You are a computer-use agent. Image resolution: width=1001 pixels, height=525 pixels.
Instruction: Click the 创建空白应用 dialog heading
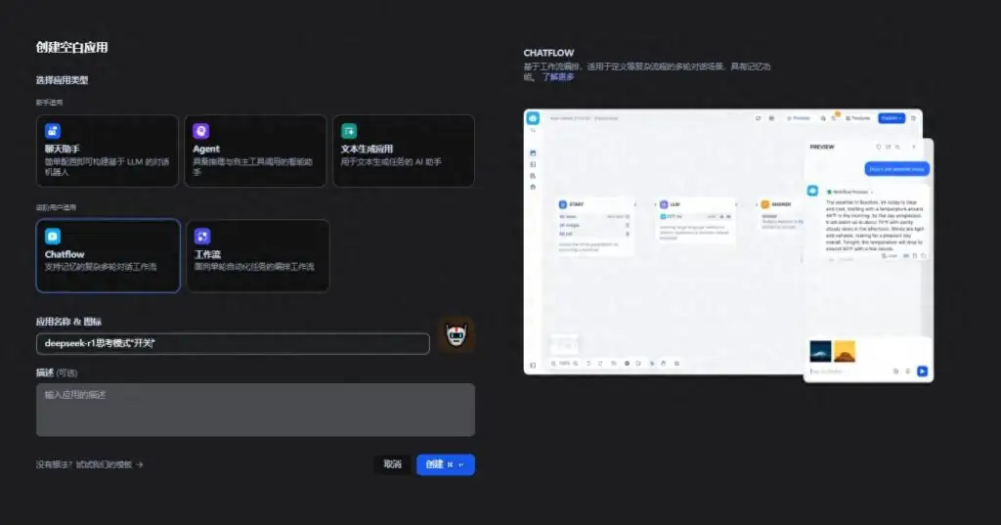click(x=71, y=47)
